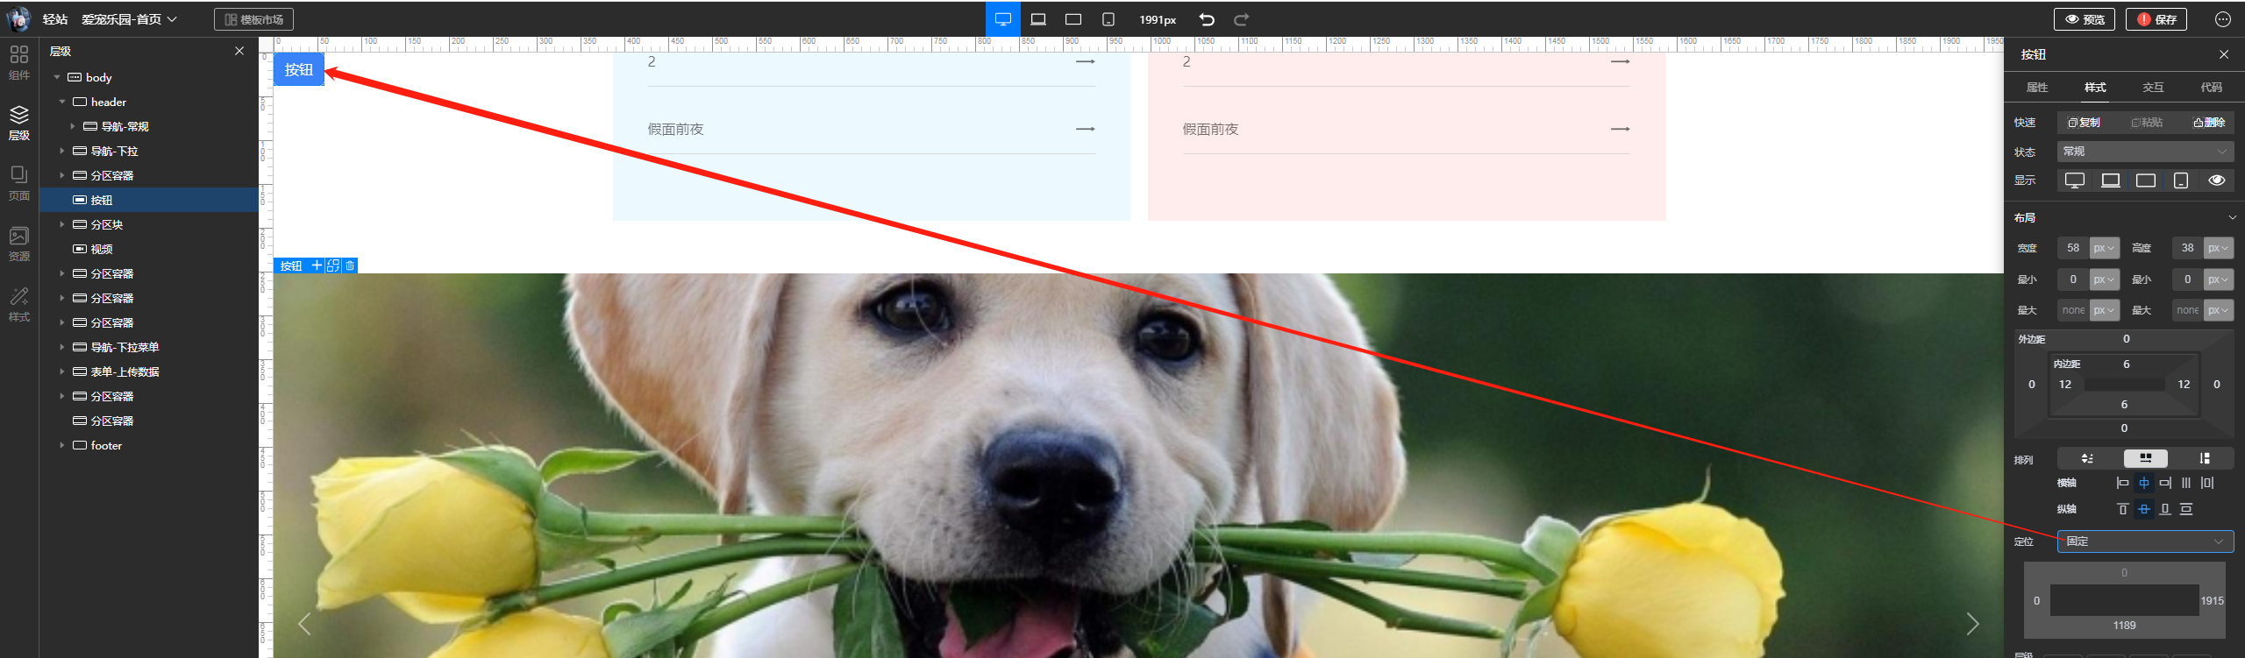
Task: Toggle laptop display in the 显示 row
Action: 2110,180
